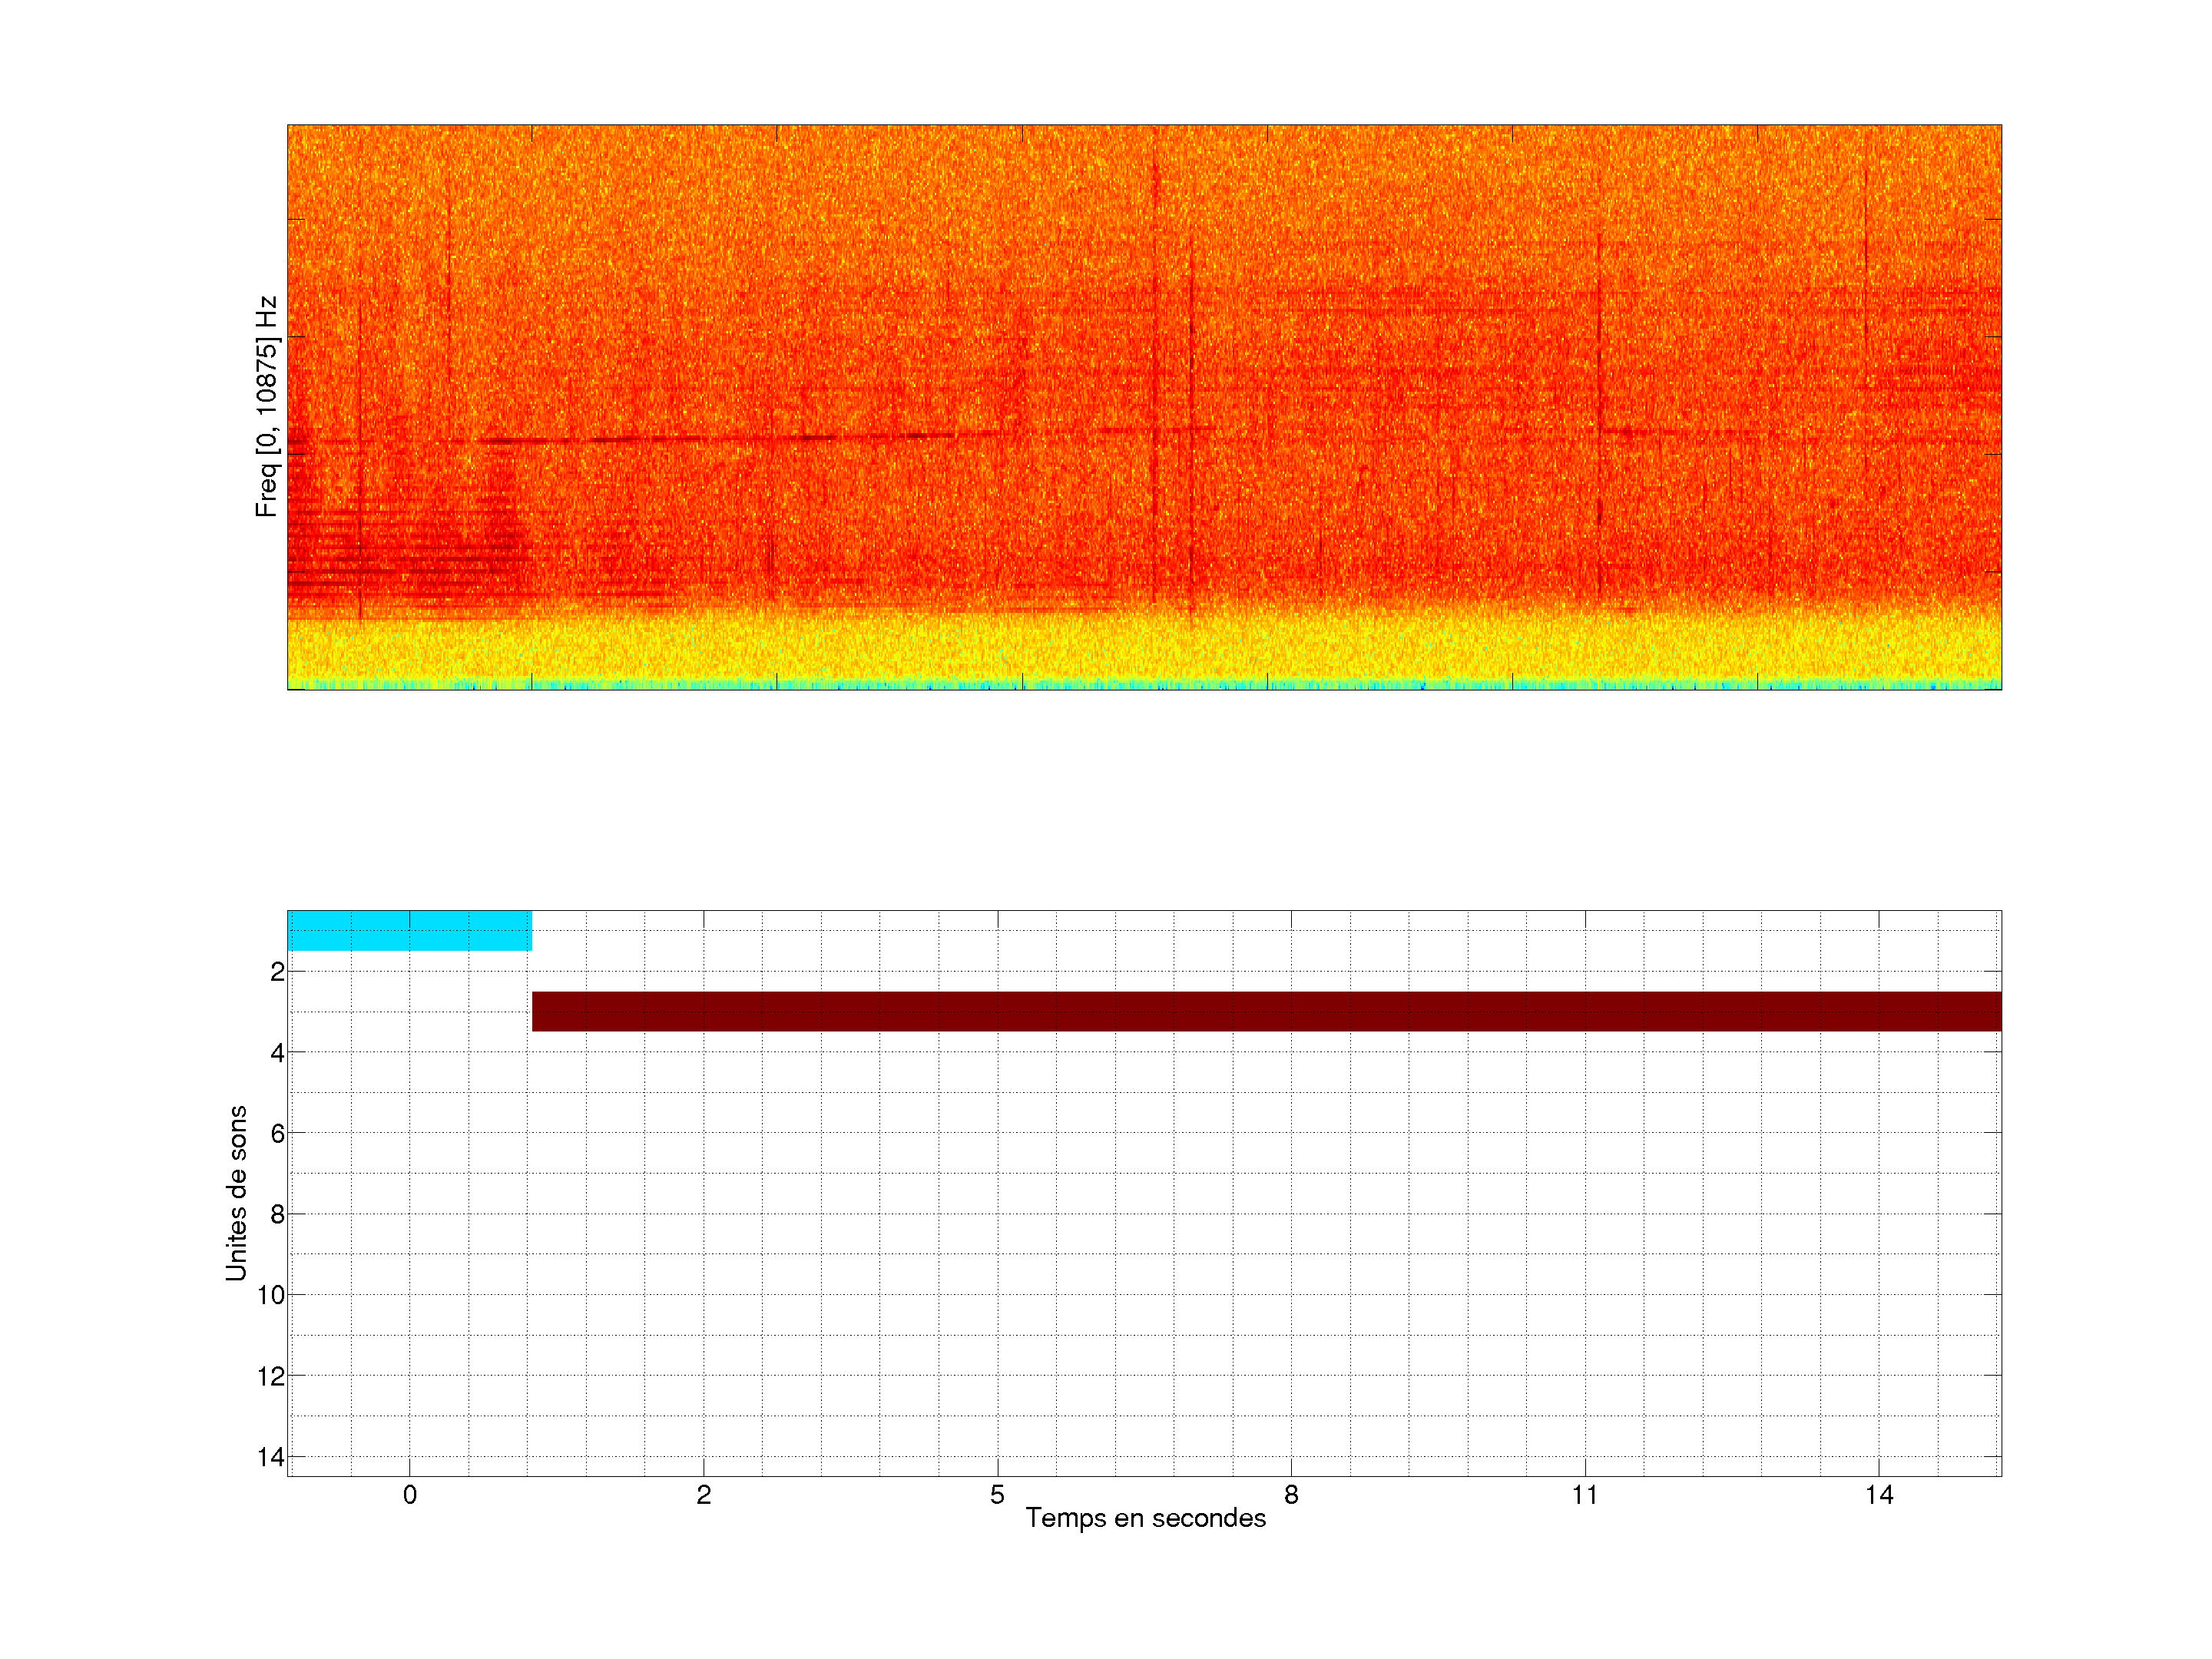Select the "Temps en secondes" axis label

pyautogui.click(x=1145, y=1518)
